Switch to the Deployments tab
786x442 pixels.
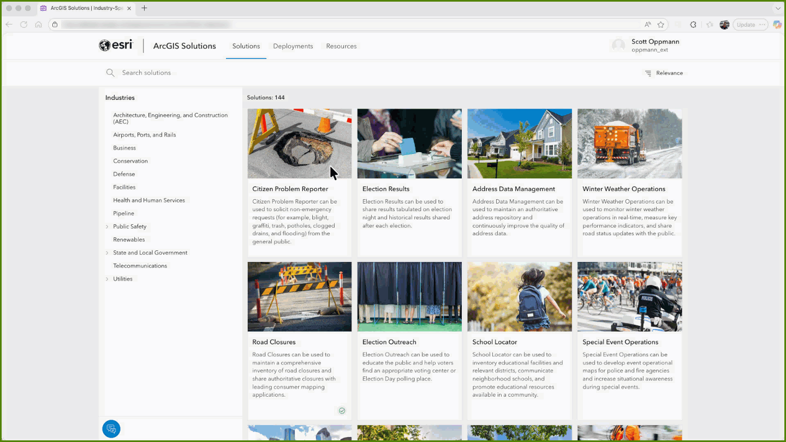(x=293, y=46)
